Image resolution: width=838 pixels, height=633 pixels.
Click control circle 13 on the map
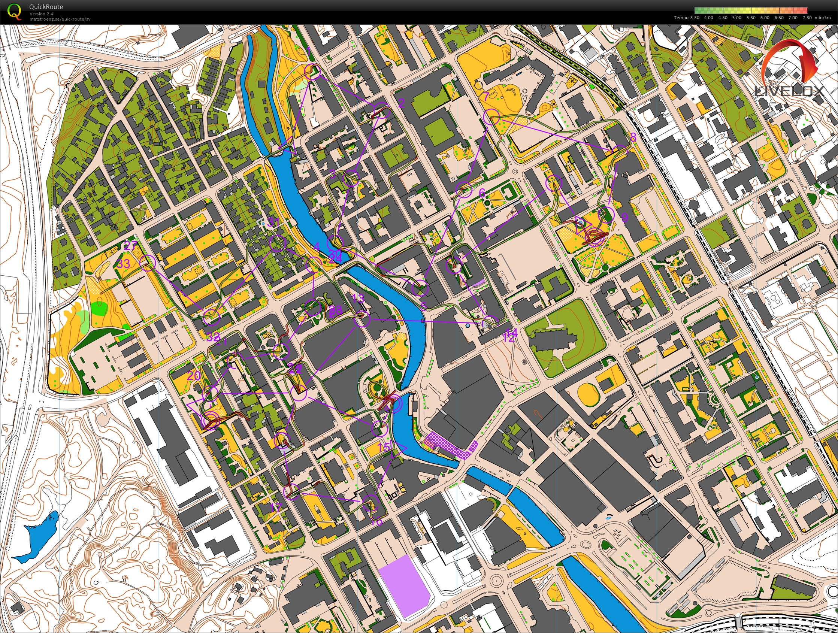(362, 319)
